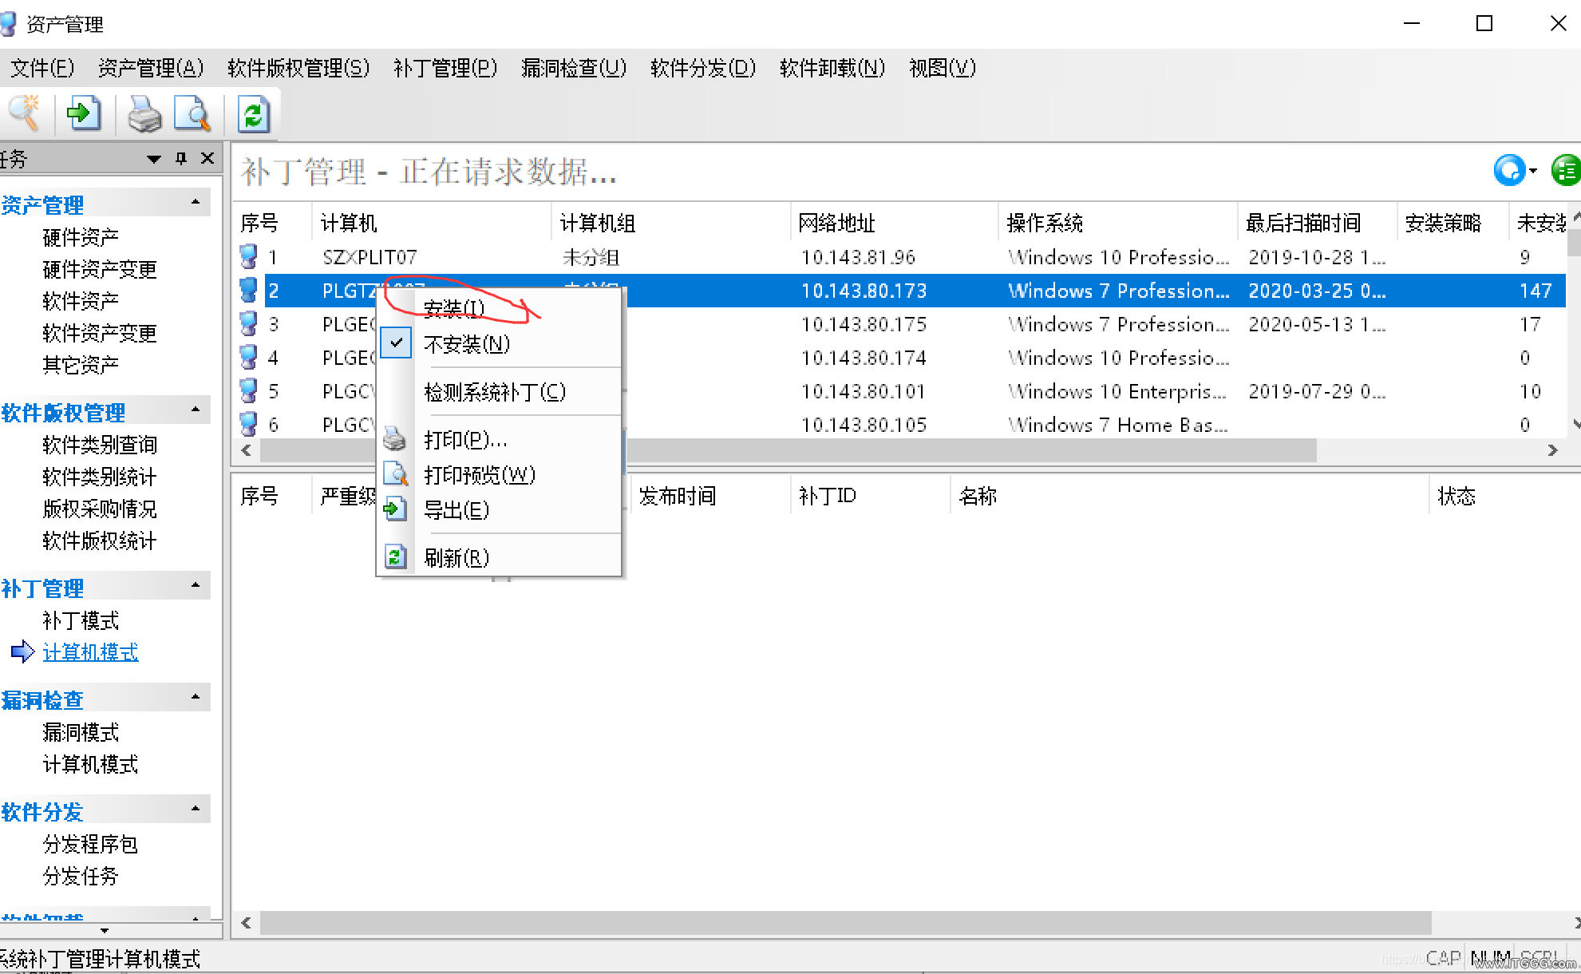Open the 计算机模式 link under 补丁管理
Image resolution: width=1581 pixels, height=974 pixels.
(x=90, y=652)
